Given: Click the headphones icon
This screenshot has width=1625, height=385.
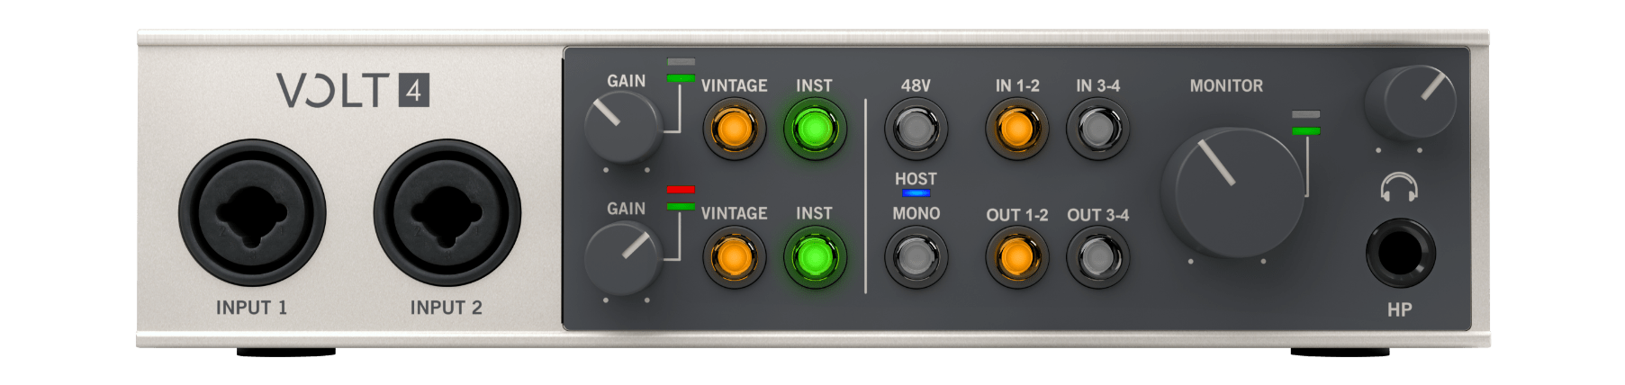Looking at the screenshot, I should 1399,187.
